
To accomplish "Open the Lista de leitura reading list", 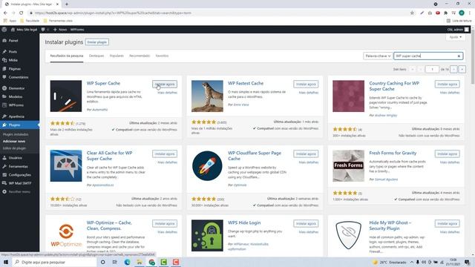I will [x=459, y=21].
